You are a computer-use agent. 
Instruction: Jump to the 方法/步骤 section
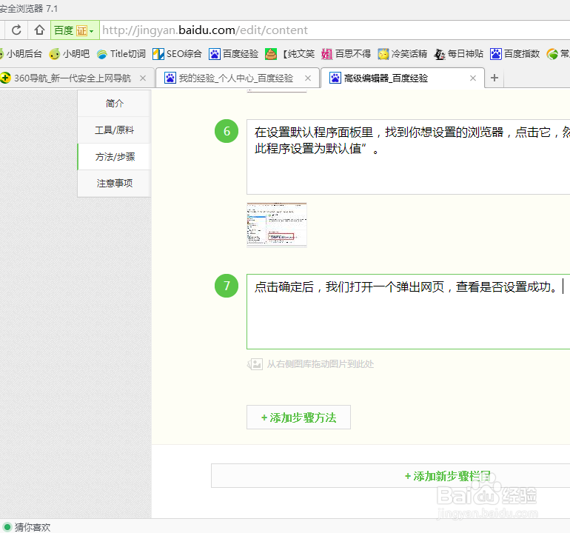point(114,157)
